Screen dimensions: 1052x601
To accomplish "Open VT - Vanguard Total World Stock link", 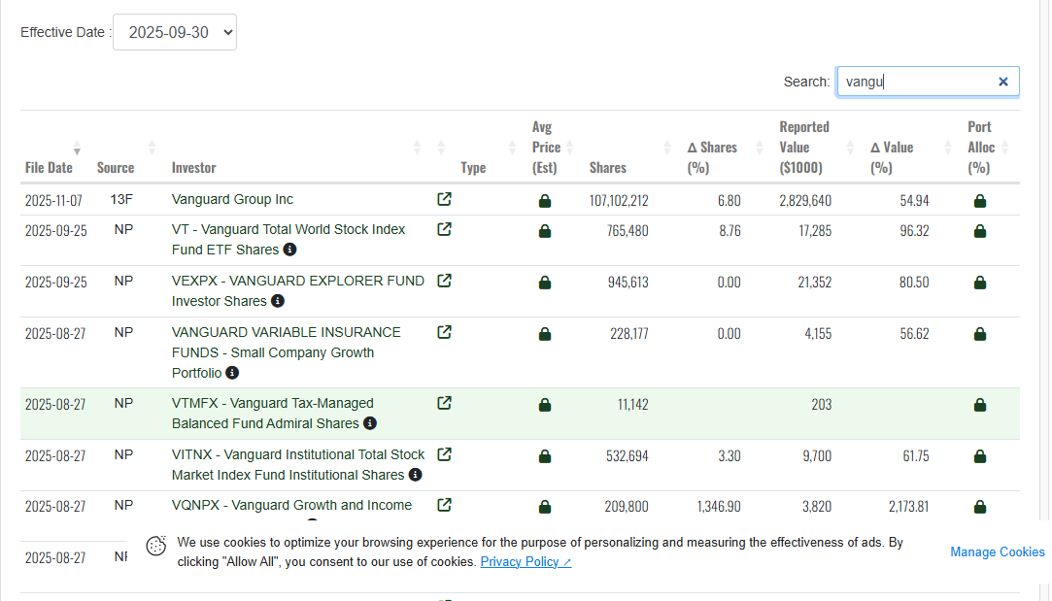I will pyautogui.click(x=288, y=240).
